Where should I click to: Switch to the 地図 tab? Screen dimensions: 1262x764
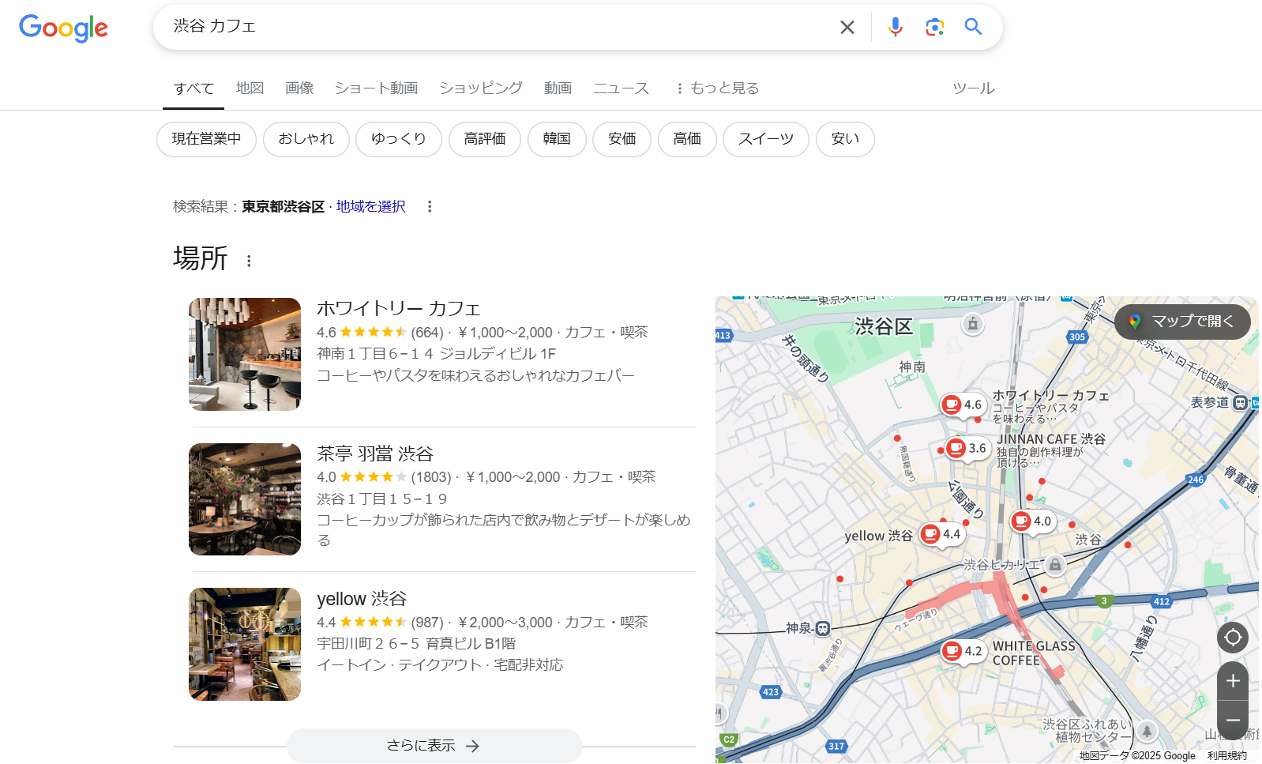[250, 88]
